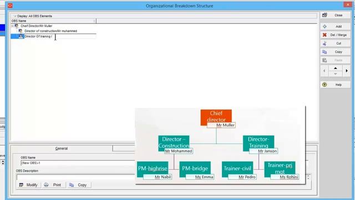This screenshot has width=355, height=200.
Task: Click the Del. / Merge button
Action: coord(335,35)
